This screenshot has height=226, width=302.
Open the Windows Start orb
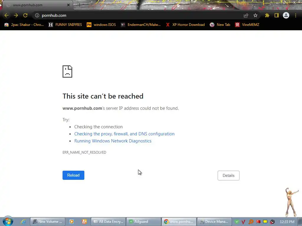pyautogui.click(x=8, y=221)
